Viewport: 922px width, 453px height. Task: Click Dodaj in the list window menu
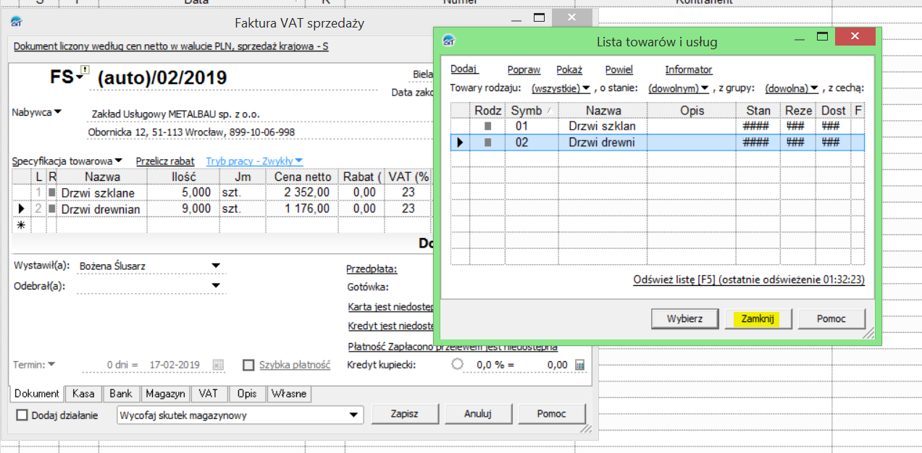(x=464, y=69)
